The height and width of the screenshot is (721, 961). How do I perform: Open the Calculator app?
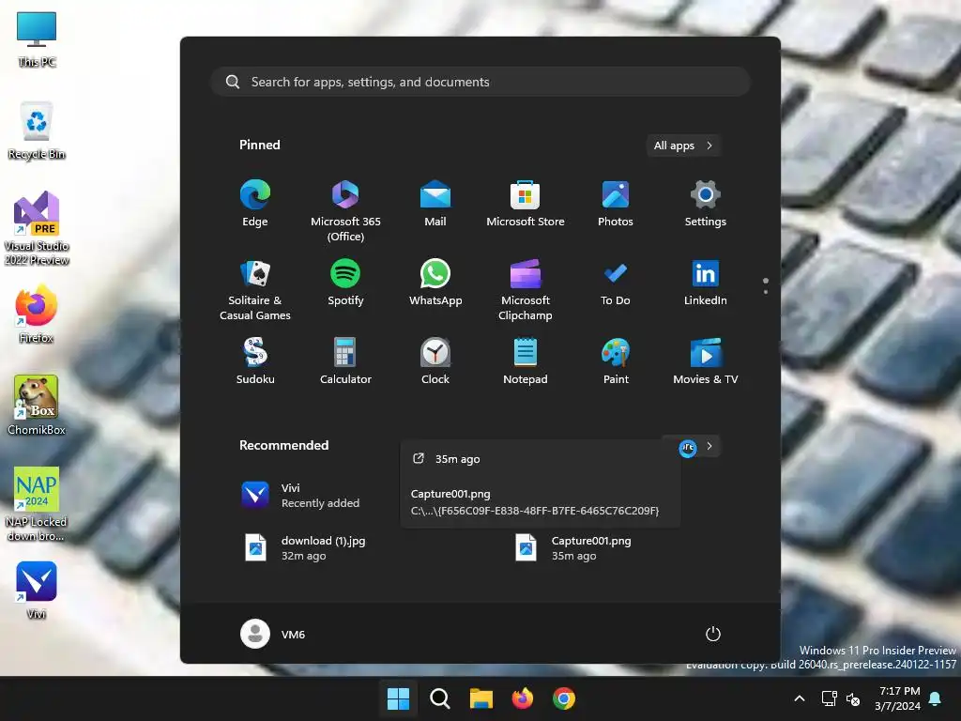[x=345, y=361]
